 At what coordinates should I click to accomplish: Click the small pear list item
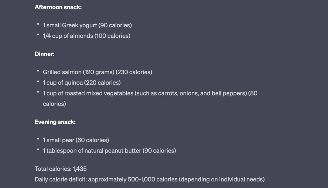[x=76, y=140]
